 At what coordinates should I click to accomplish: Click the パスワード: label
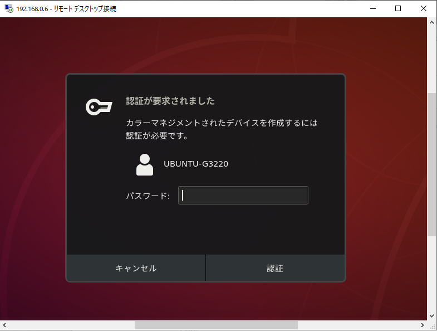click(148, 196)
